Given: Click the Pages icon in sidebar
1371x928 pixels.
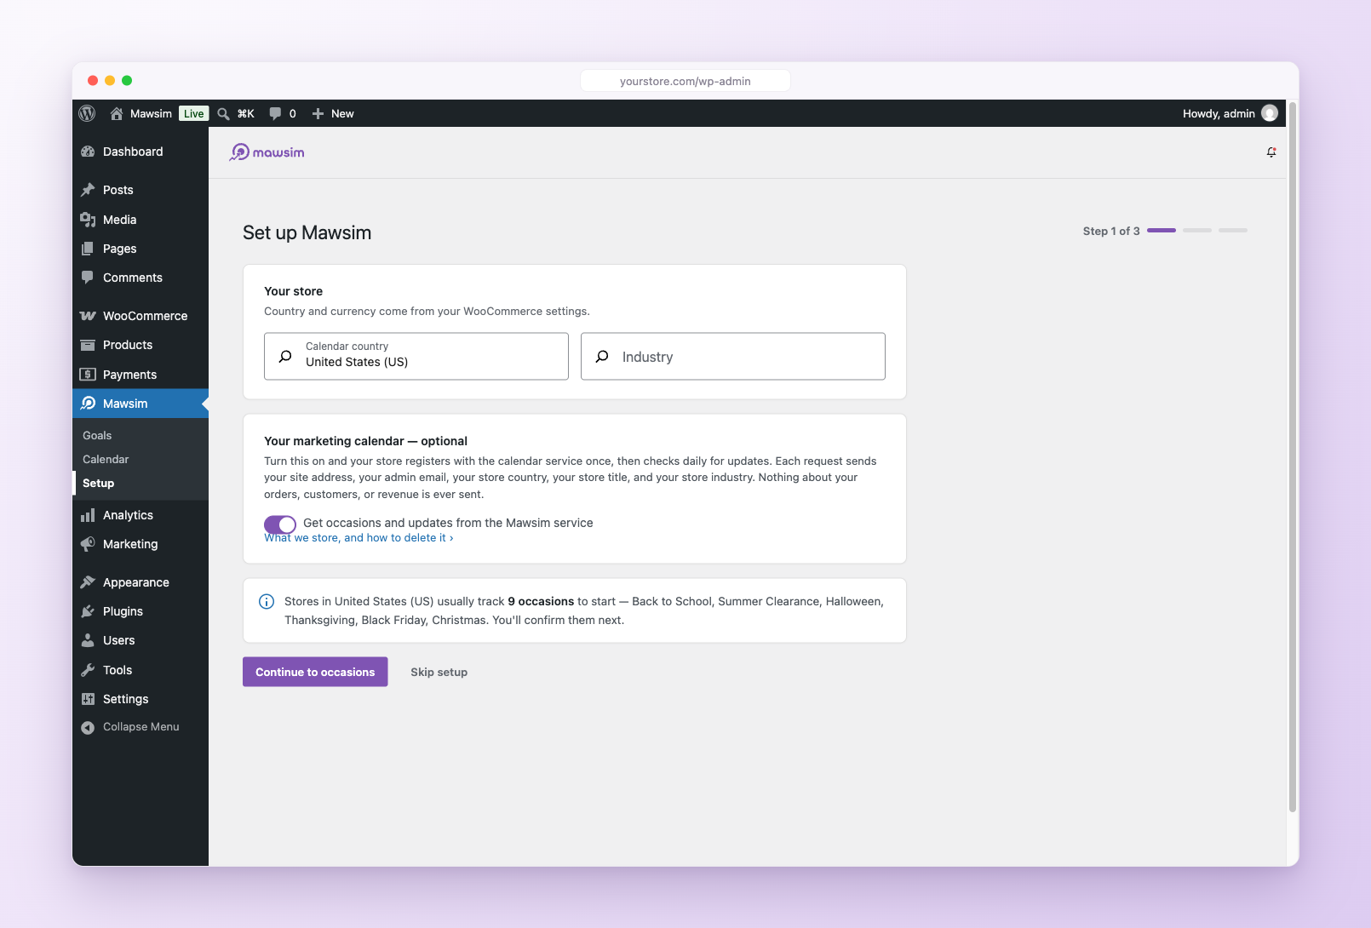Looking at the screenshot, I should point(88,249).
